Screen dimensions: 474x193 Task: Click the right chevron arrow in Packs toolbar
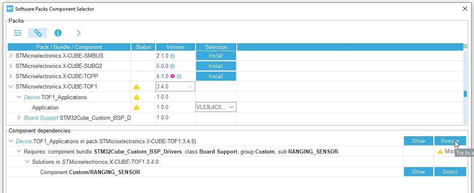click(x=79, y=33)
